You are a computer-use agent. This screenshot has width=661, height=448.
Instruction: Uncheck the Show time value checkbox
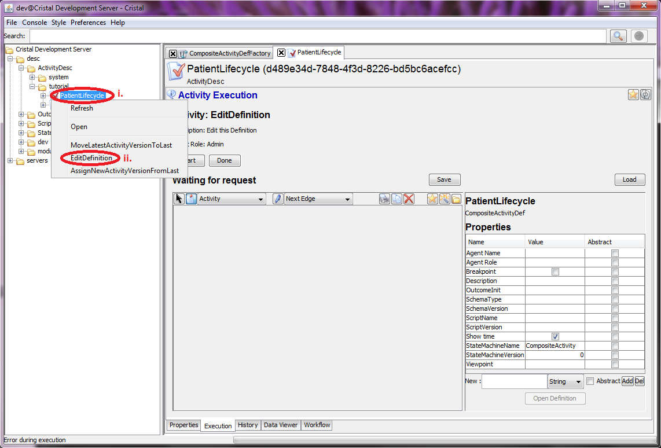(555, 336)
